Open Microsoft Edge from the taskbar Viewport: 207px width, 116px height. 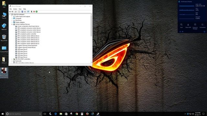click(56, 114)
